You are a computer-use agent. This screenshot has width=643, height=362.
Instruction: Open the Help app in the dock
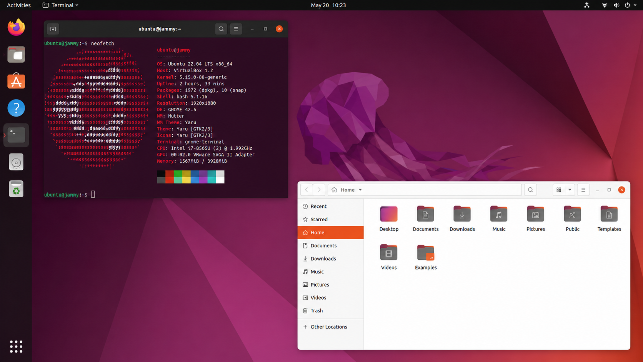click(x=16, y=108)
